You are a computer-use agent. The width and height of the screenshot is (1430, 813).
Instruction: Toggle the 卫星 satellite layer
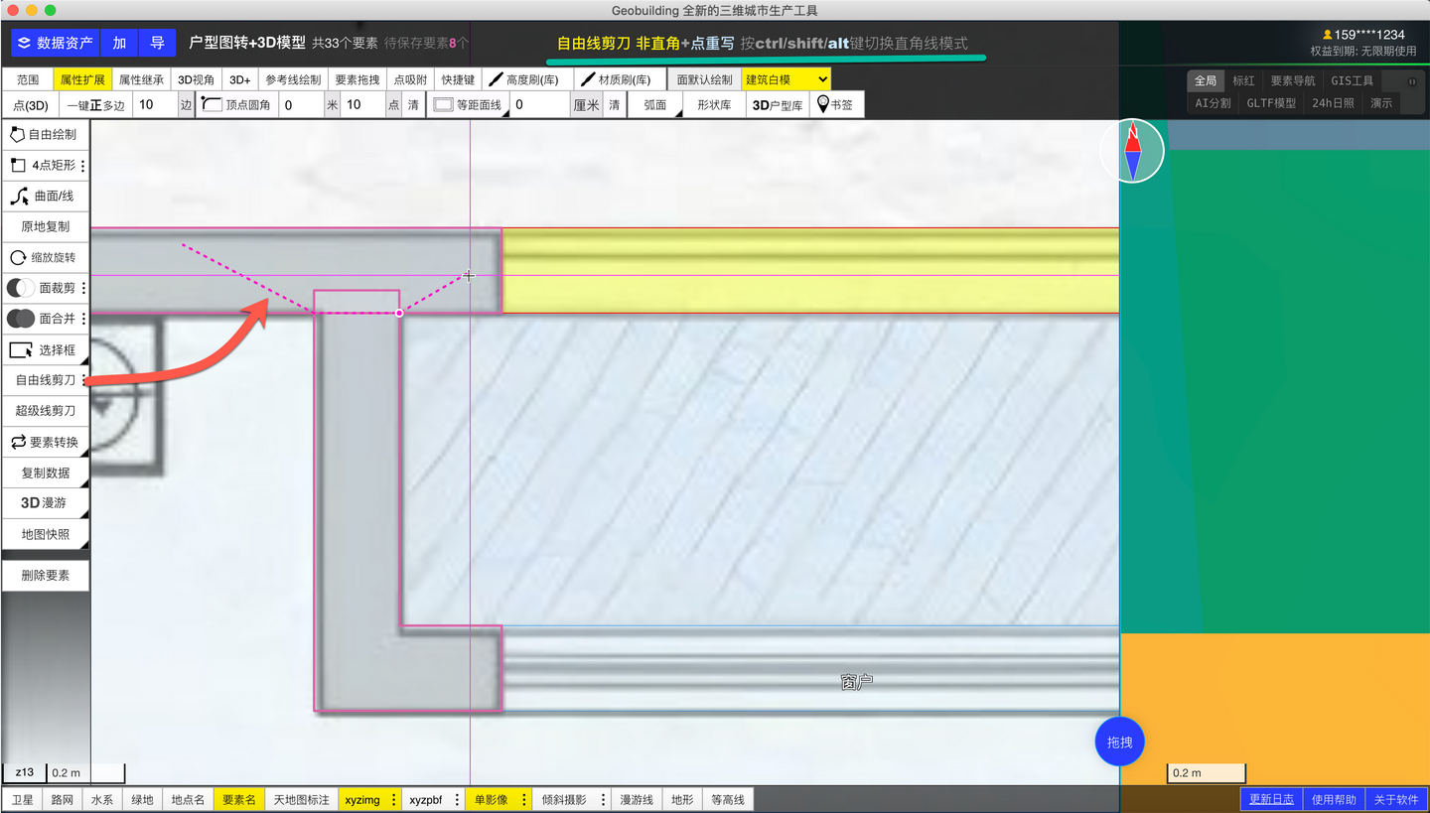click(x=22, y=799)
